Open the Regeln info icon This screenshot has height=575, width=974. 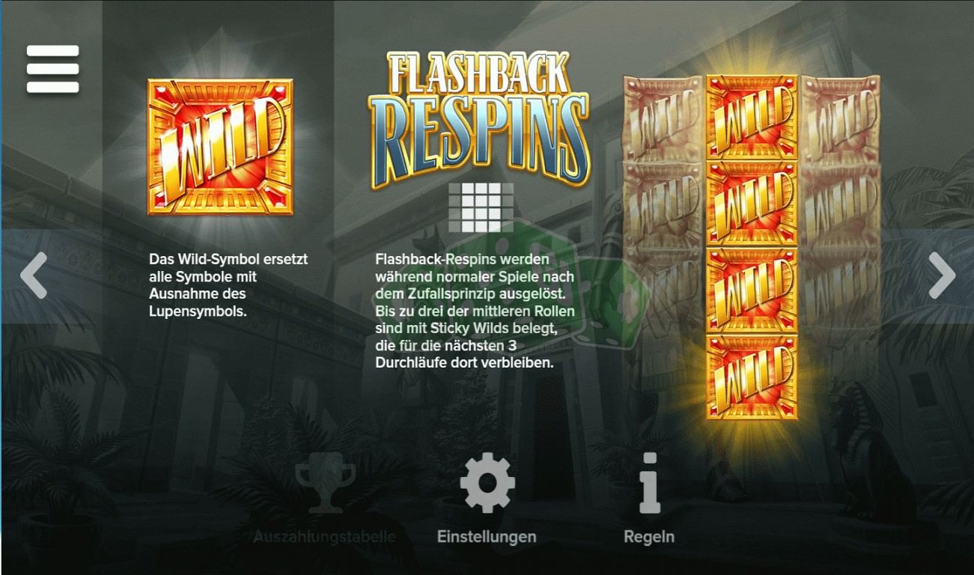(x=649, y=483)
